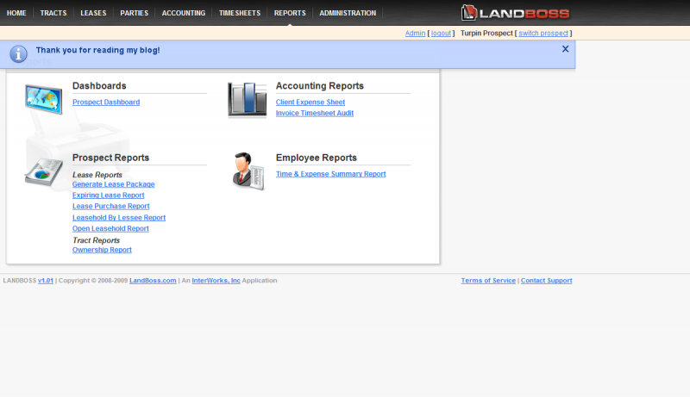Open the Open Leasehold Report link
The height and width of the screenshot is (397, 690).
(110, 228)
